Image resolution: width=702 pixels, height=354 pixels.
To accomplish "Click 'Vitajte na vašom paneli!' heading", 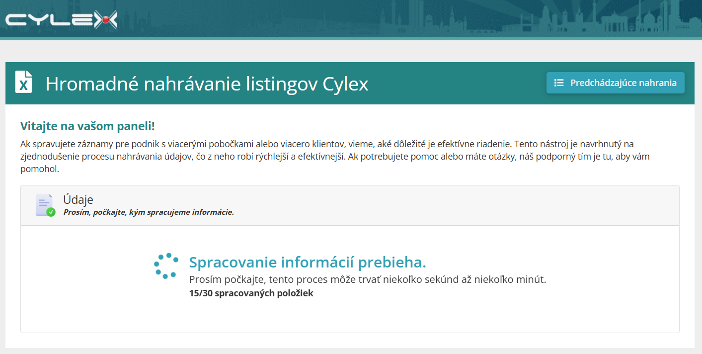I will [87, 126].
